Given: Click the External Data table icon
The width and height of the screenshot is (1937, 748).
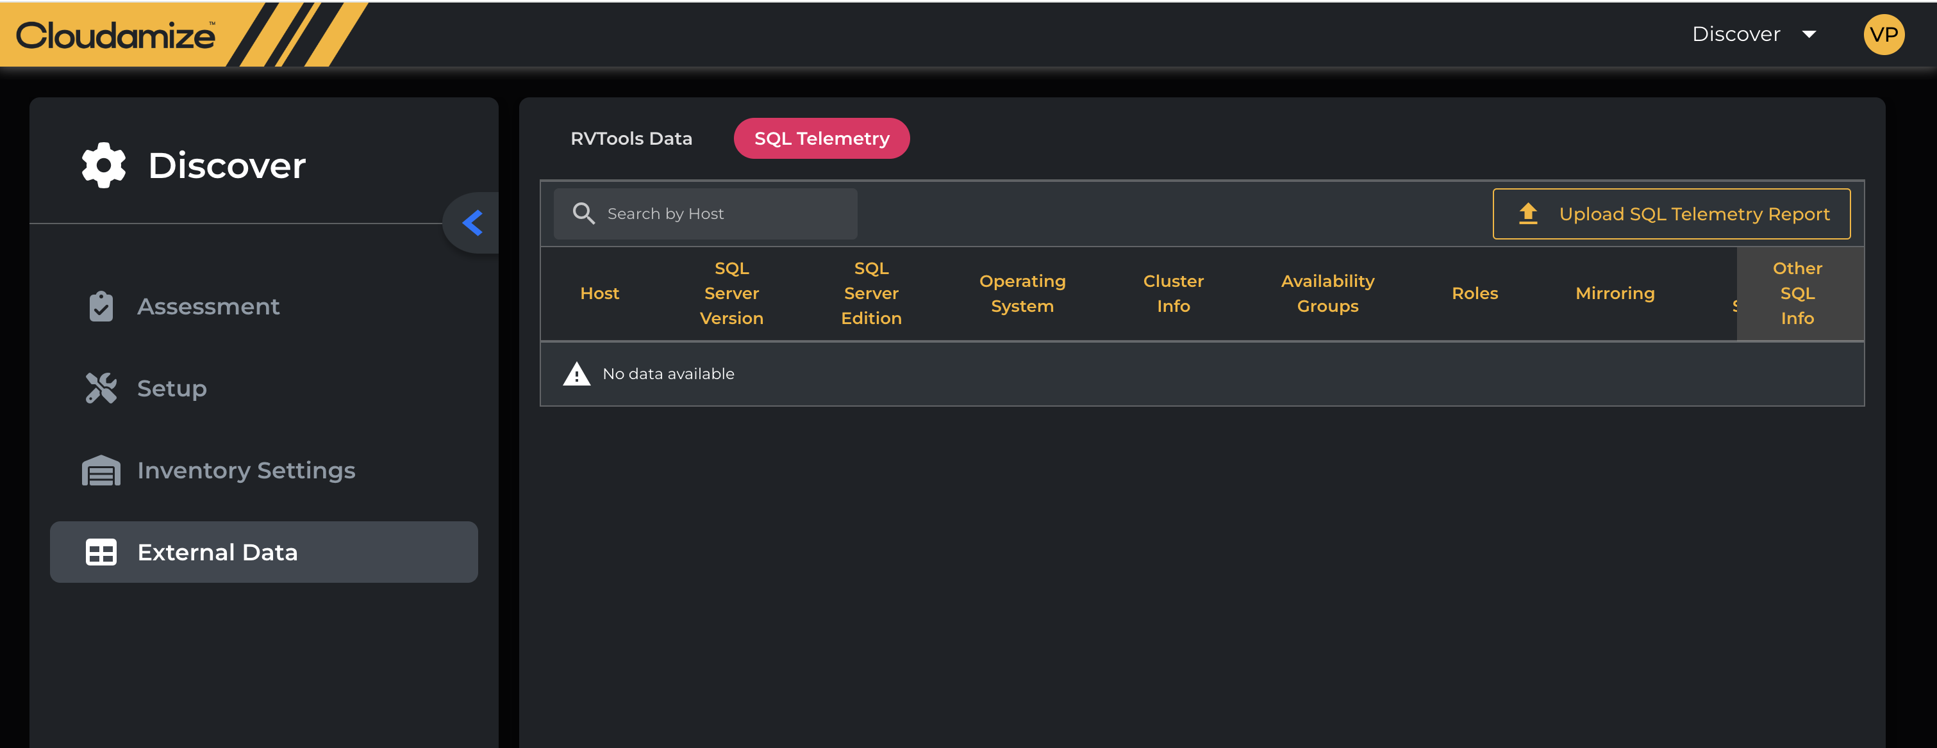Looking at the screenshot, I should 101,553.
